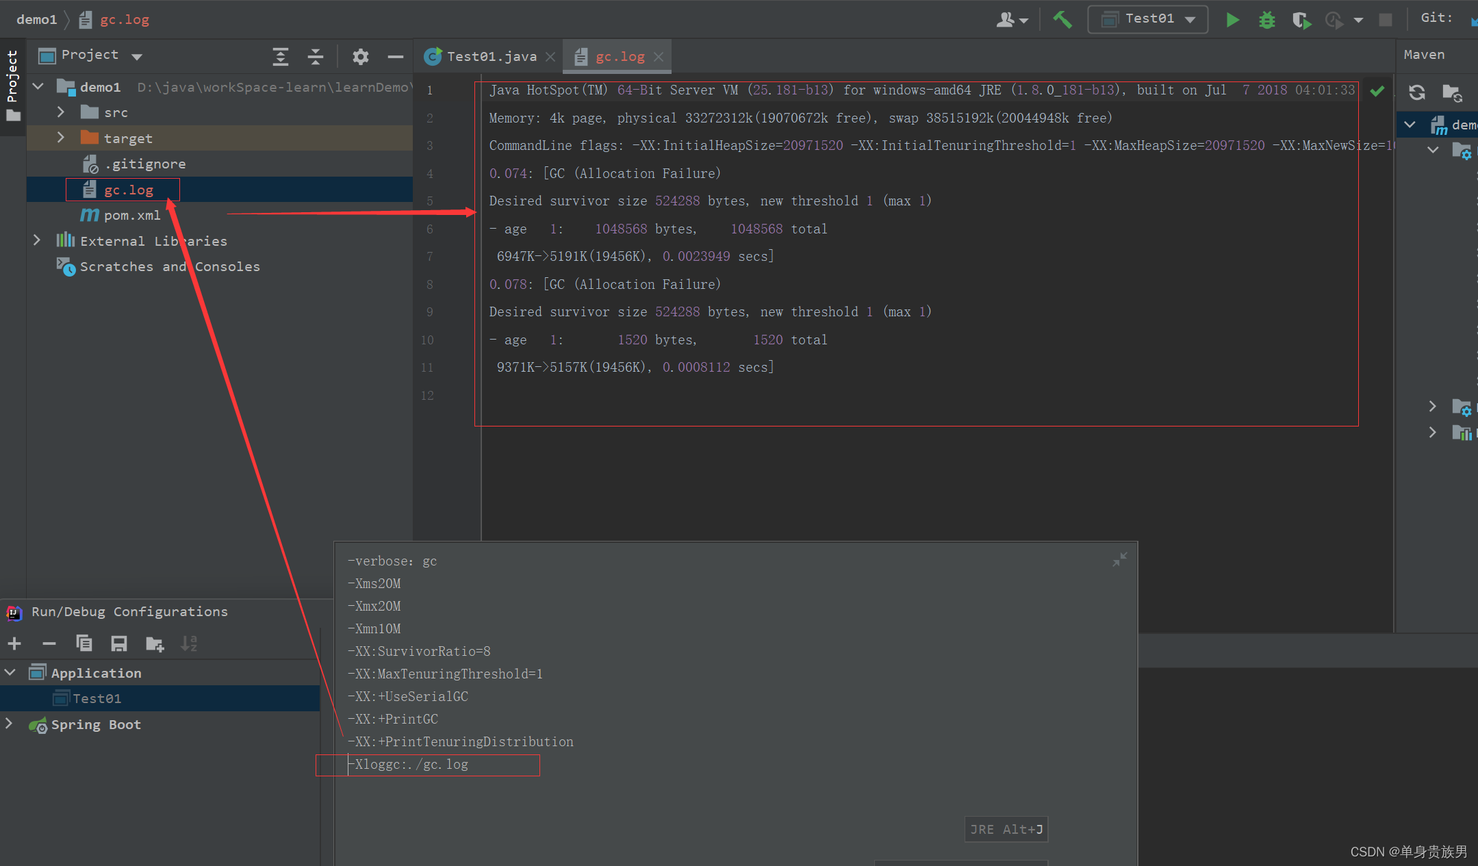The width and height of the screenshot is (1478, 866).
Task: Expand External Libraries node
Action: tap(37, 240)
